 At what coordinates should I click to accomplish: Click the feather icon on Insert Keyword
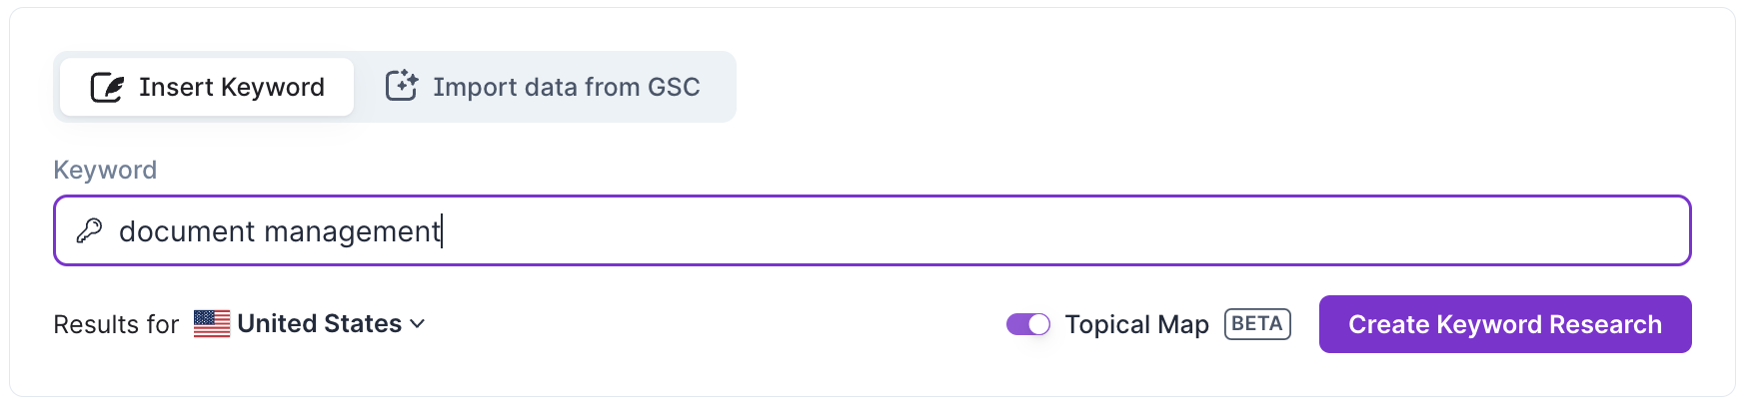click(x=107, y=88)
